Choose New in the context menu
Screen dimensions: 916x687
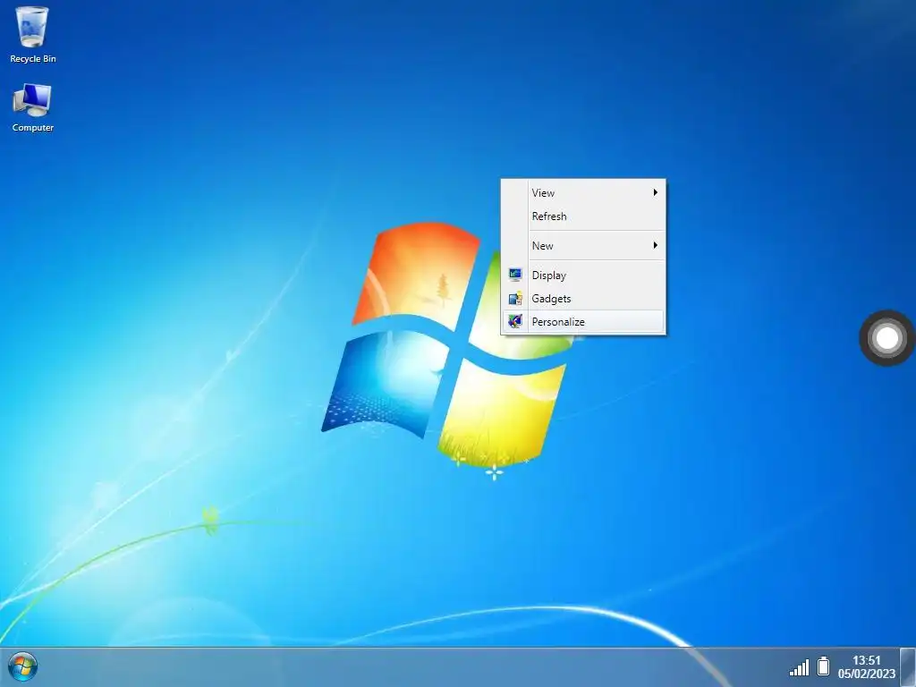pos(583,245)
